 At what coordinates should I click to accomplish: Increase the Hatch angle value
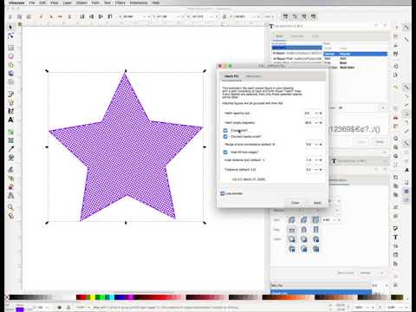pos(321,123)
